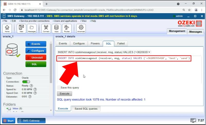Open the Start button
206x125 pixels.
[9, 121]
